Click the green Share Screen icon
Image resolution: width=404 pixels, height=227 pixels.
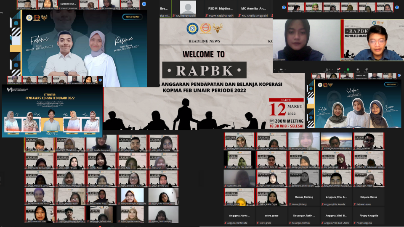click(348, 69)
